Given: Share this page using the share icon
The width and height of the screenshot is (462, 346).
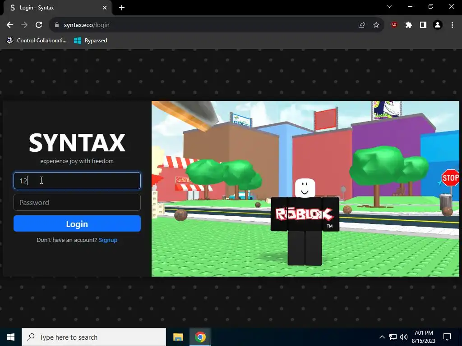Looking at the screenshot, I should tap(362, 25).
